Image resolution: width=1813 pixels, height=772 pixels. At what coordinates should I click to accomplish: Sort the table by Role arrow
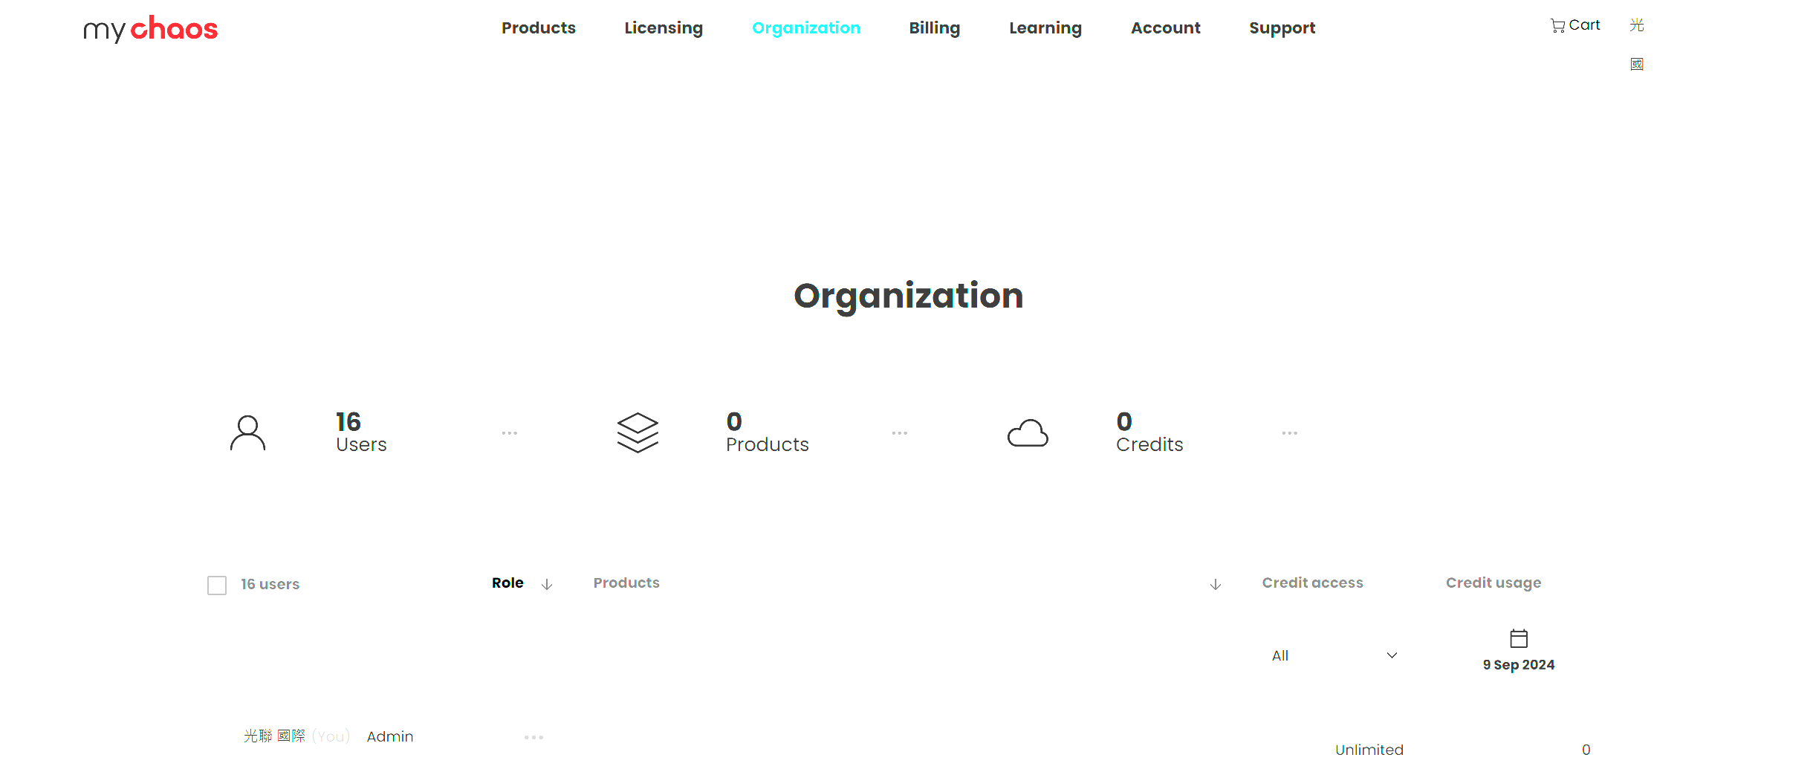(x=547, y=585)
